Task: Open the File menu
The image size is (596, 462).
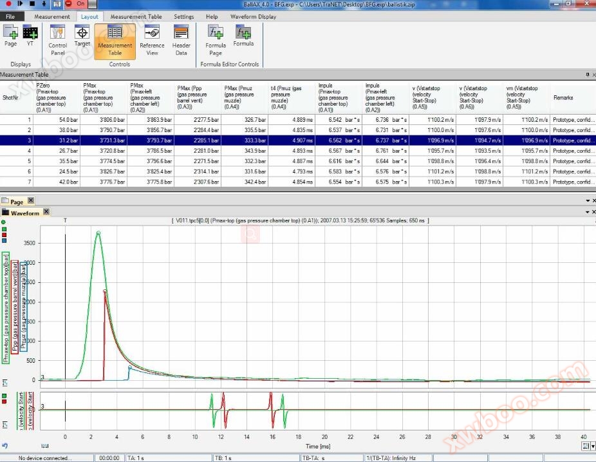Action: coord(10,17)
